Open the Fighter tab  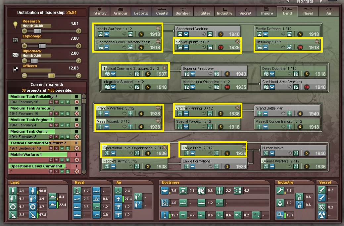[204, 11]
